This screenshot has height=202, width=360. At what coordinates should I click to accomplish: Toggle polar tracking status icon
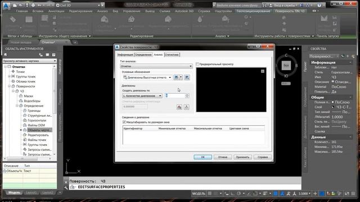click(238, 194)
